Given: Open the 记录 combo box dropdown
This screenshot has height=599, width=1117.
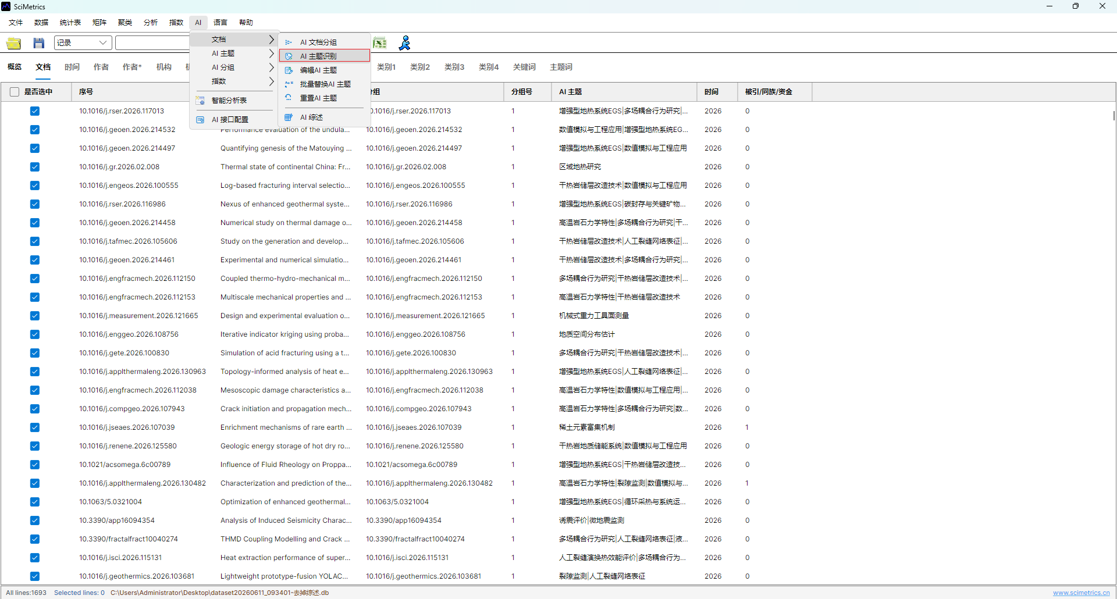Looking at the screenshot, I should click(103, 42).
